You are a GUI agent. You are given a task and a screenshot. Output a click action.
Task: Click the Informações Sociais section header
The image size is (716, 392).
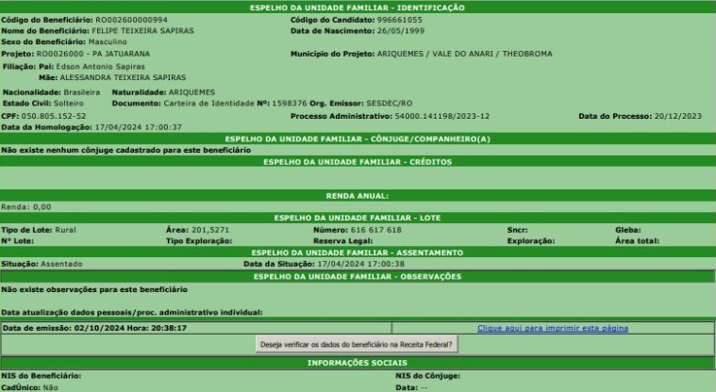click(x=358, y=363)
